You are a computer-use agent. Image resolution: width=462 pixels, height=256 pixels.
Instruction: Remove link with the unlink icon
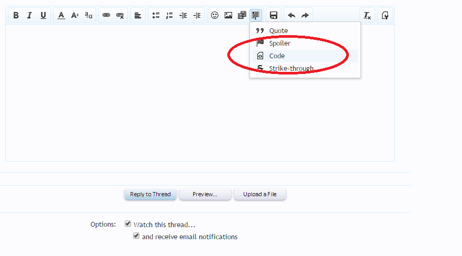[x=120, y=15]
